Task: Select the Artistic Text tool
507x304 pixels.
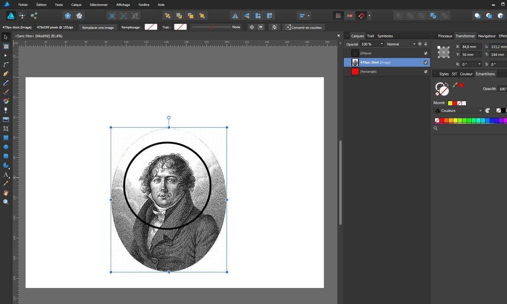Action: click(x=6, y=175)
